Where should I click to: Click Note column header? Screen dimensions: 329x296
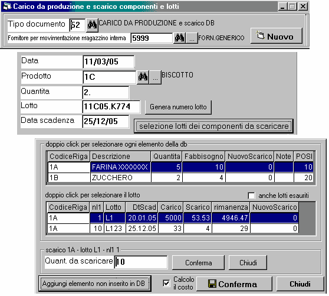pos(284,157)
